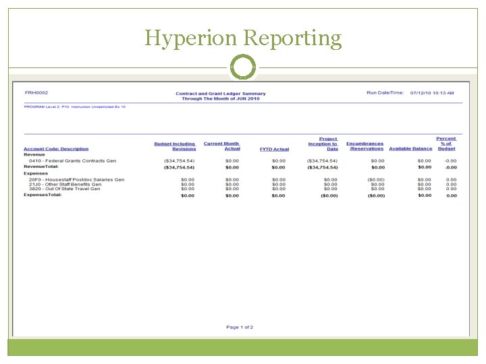Select the Available Balance column header

coord(410,148)
